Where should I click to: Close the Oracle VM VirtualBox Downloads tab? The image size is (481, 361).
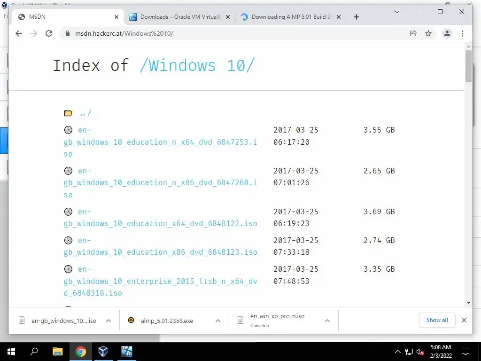(228, 17)
